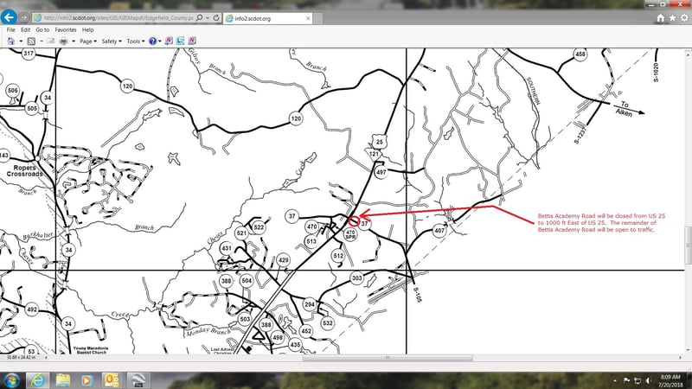
Task: Click the route 407 marker on the map
Action: (x=439, y=230)
